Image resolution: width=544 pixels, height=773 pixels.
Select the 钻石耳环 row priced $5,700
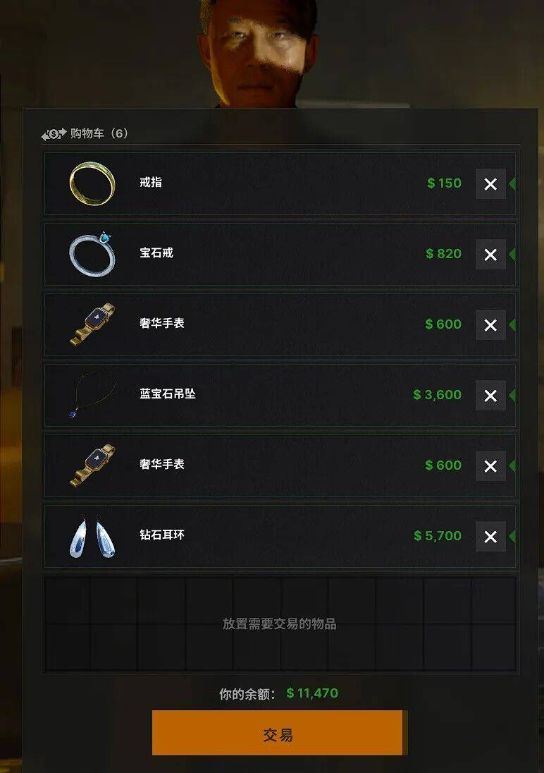point(280,536)
